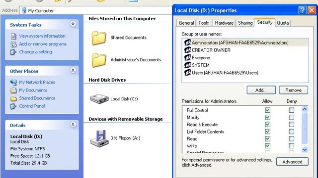Select Everyone in user list
The width and height of the screenshot is (318, 178).
201,58
